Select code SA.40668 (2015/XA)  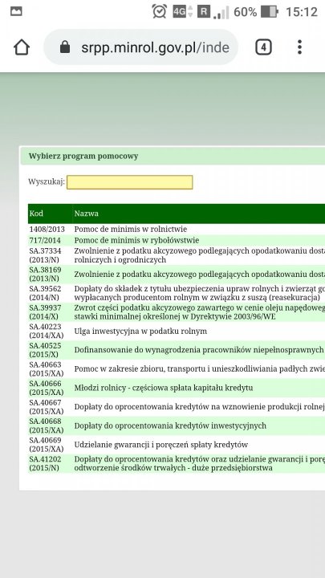point(47,425)
